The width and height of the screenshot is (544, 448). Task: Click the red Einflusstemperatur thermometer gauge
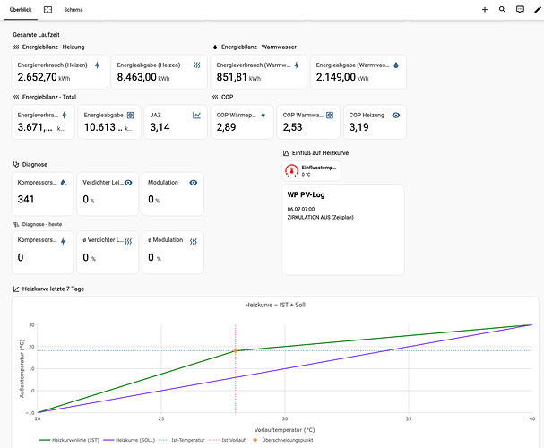291,170
